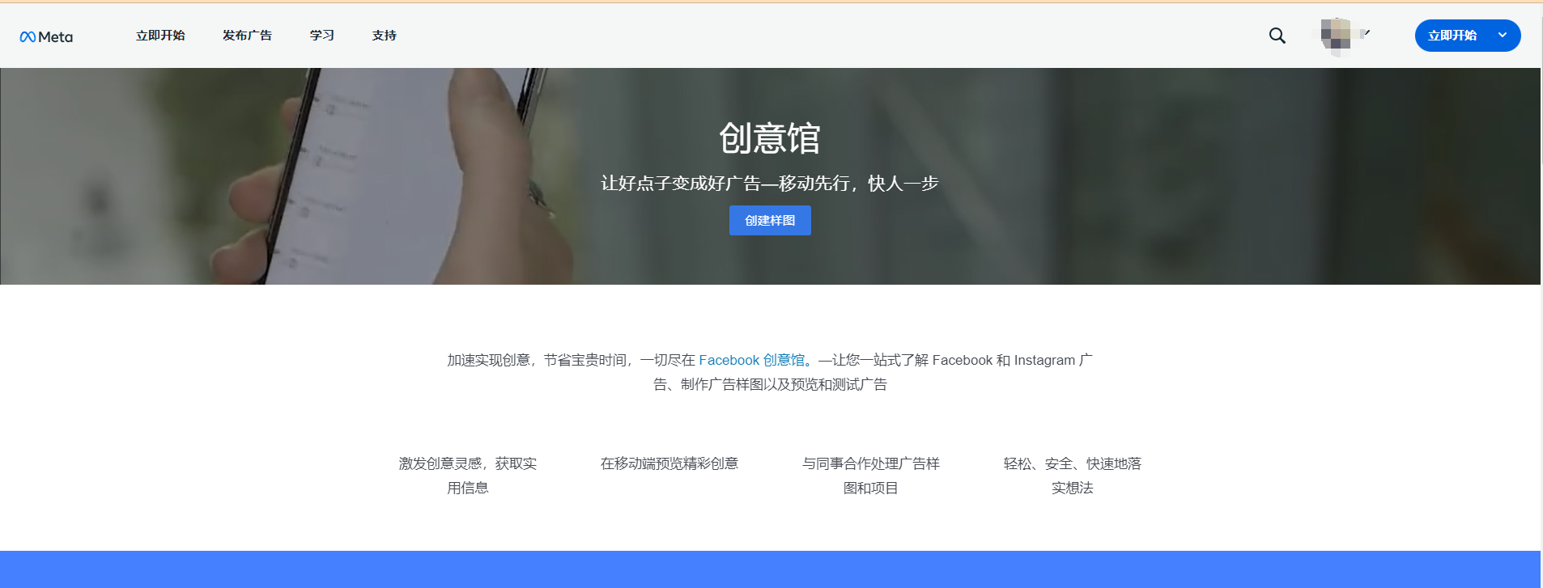Open the 支持 menu
Viewport: 1543px width, 588px height.
point(384,36)
